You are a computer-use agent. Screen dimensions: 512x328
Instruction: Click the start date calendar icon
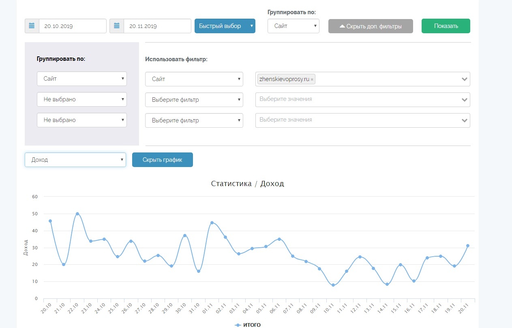tap(32, 26)
